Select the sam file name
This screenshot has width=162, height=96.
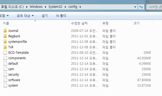(x=11, y=69)
